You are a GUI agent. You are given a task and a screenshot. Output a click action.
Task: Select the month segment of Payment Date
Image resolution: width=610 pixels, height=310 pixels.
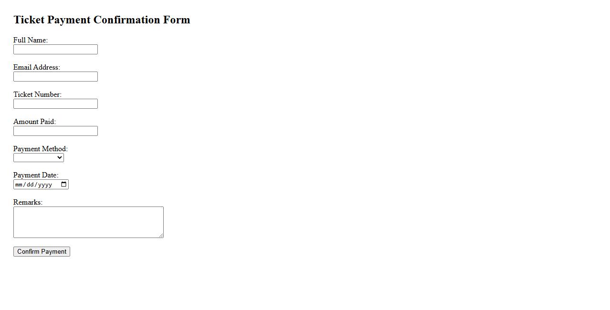(19, 185)
